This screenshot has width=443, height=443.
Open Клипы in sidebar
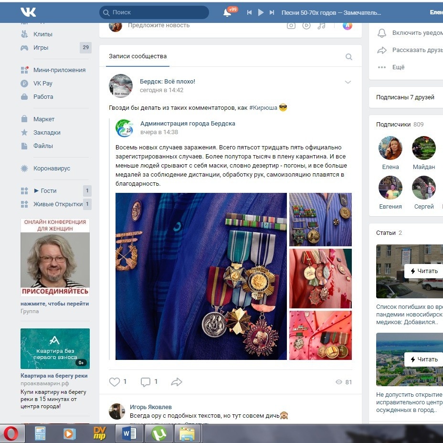click(42, 34)
